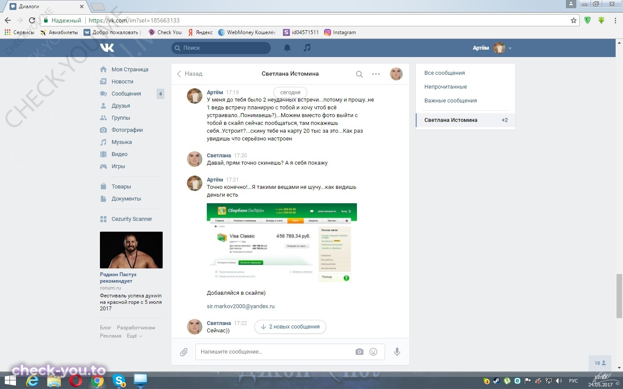Viewport: 623px width, 389px height.
Task: Expand Ещё footer dropdown
Action: point(135,336)
